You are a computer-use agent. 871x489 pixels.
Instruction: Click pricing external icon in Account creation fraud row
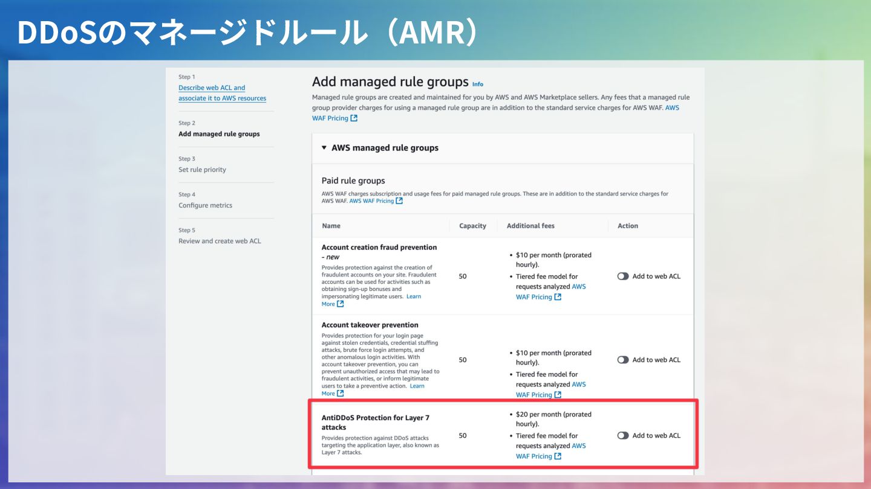click(558, 297)
